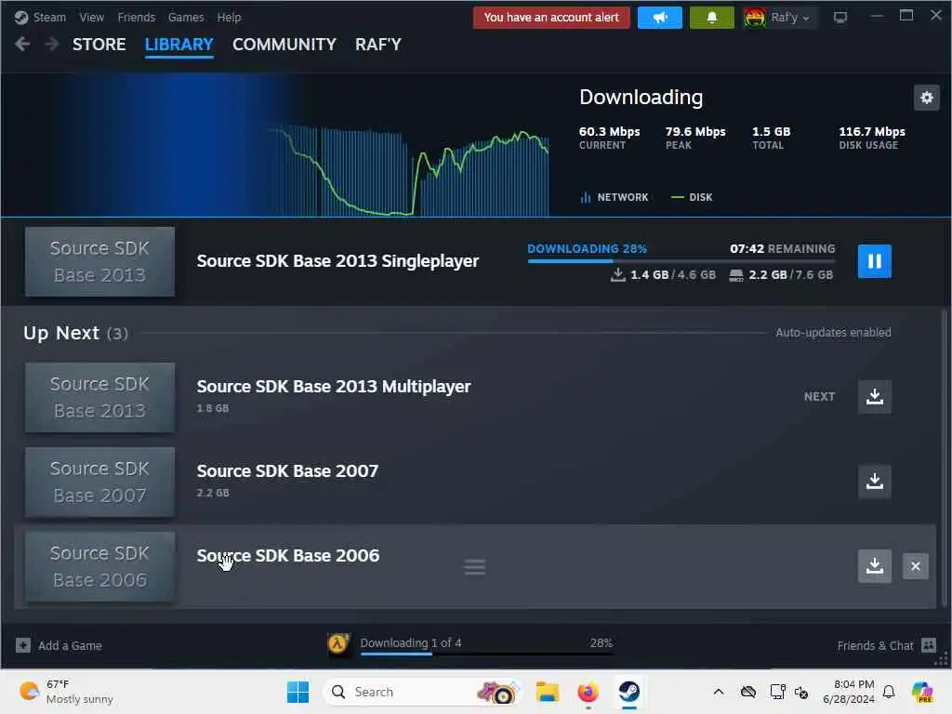Image resolution: width=952 pixels, height=714 pixels.
Task: Click the 07:42 REMAINING text
Action: pos(782,248)
